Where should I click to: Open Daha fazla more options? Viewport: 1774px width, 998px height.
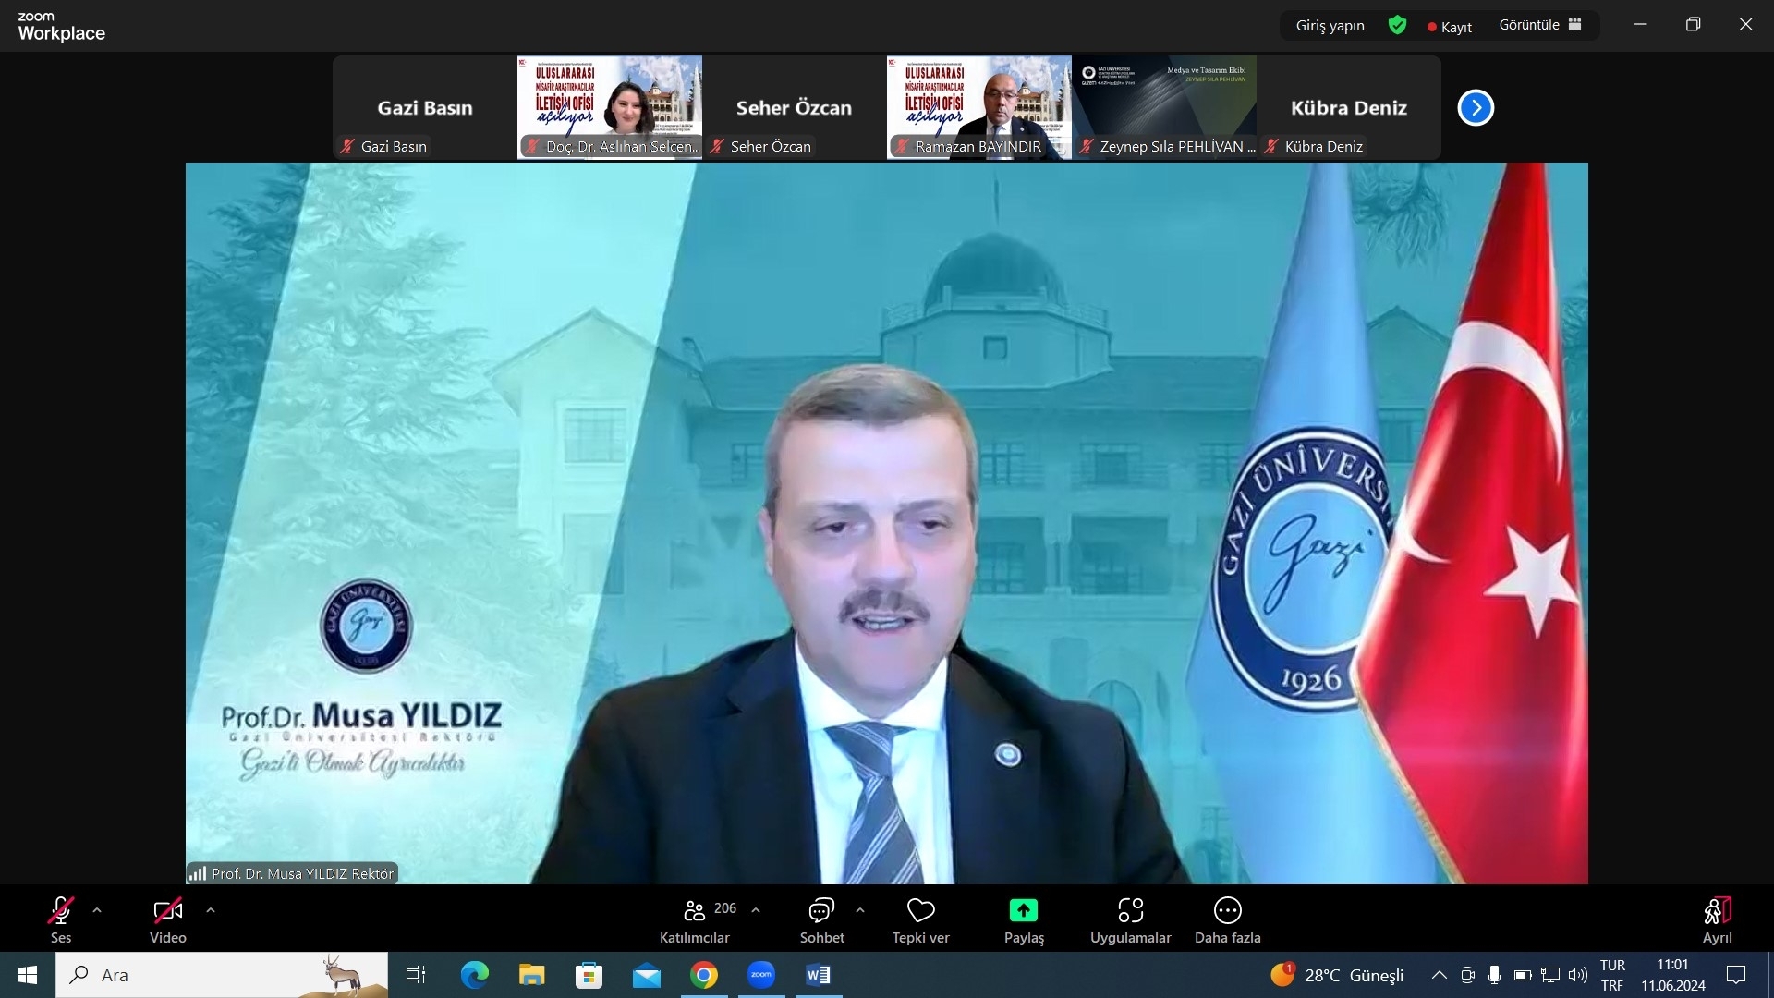coord(1228,920)
